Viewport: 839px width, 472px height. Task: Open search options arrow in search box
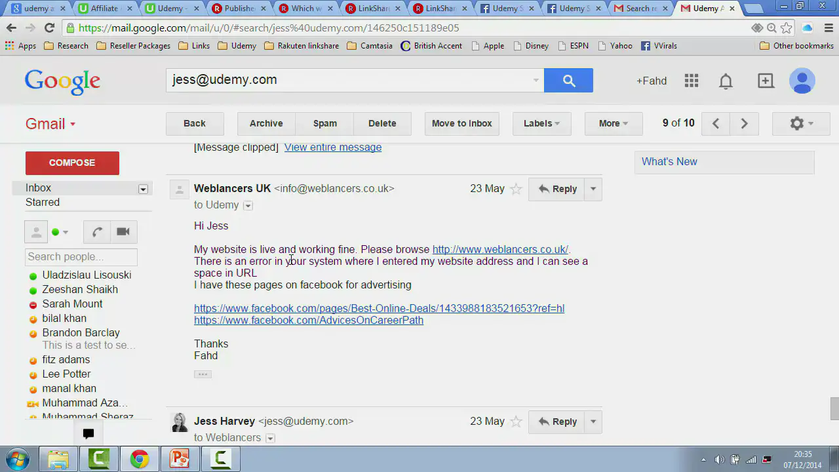(x=536, y=81)
